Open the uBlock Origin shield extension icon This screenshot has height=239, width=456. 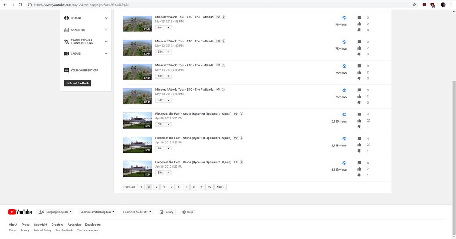coord(432,5)
